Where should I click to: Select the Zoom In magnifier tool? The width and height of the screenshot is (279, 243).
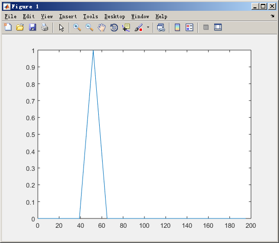tap(77, 27)
